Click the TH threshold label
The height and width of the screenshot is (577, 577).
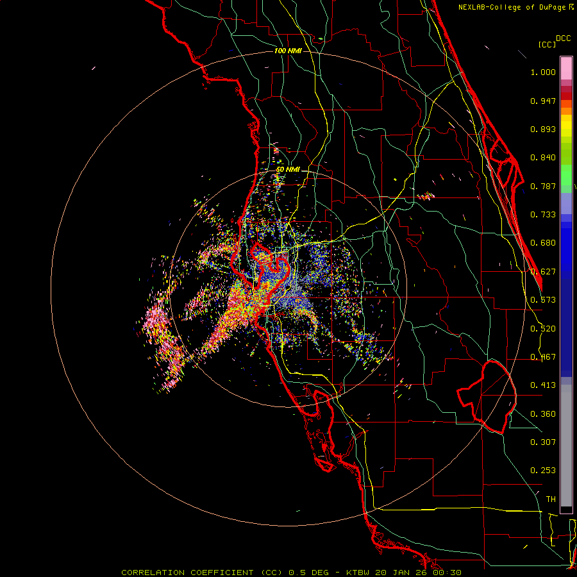tap(551, 499)
